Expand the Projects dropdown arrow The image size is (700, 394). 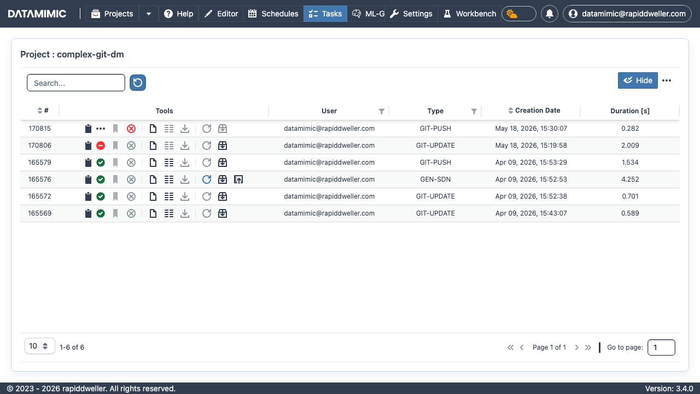149,14
